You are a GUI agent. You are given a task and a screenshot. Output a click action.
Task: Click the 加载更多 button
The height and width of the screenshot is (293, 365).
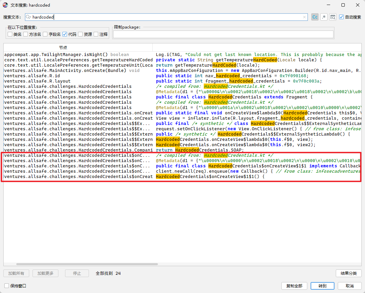tap(45, 273)
